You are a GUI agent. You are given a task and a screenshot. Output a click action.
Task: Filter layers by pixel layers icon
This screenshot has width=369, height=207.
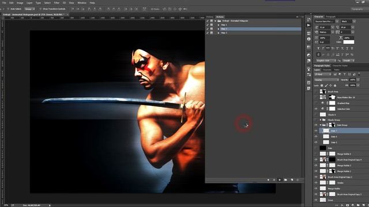(x=335, y=74)
